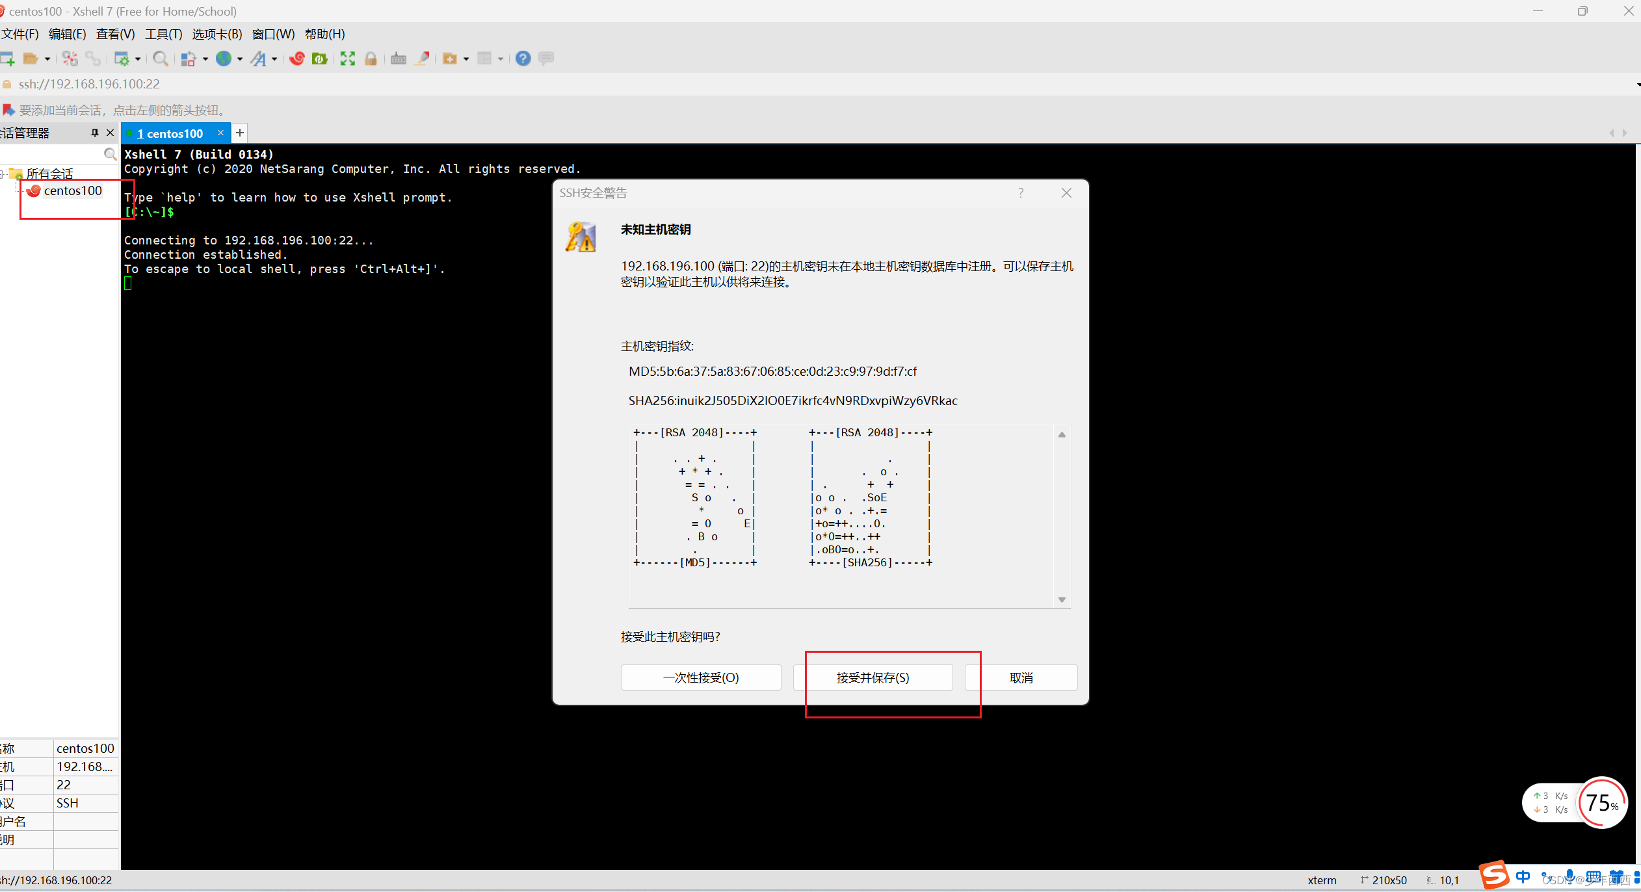Viewport: 1641px width, 892px height.
Task: Close the SSH安全警告 dialog
Action: 1066,192
